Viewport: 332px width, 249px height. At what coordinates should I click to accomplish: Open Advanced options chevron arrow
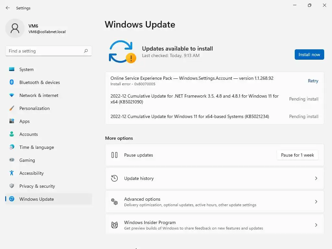point(316,202)
